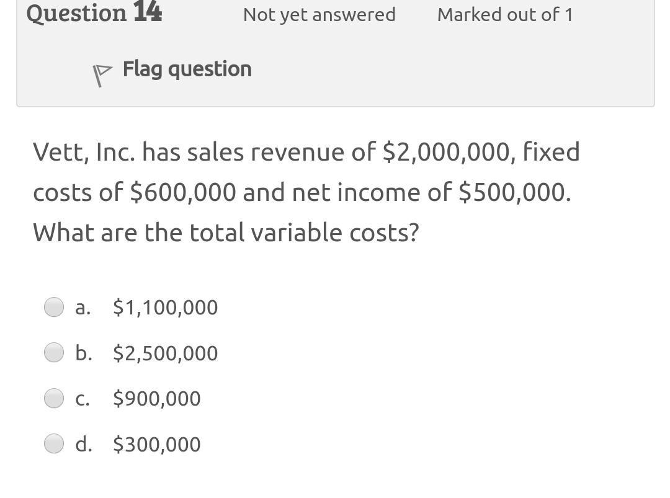Click the Flag question link
The image size is (670, 498).
point(187,69)
